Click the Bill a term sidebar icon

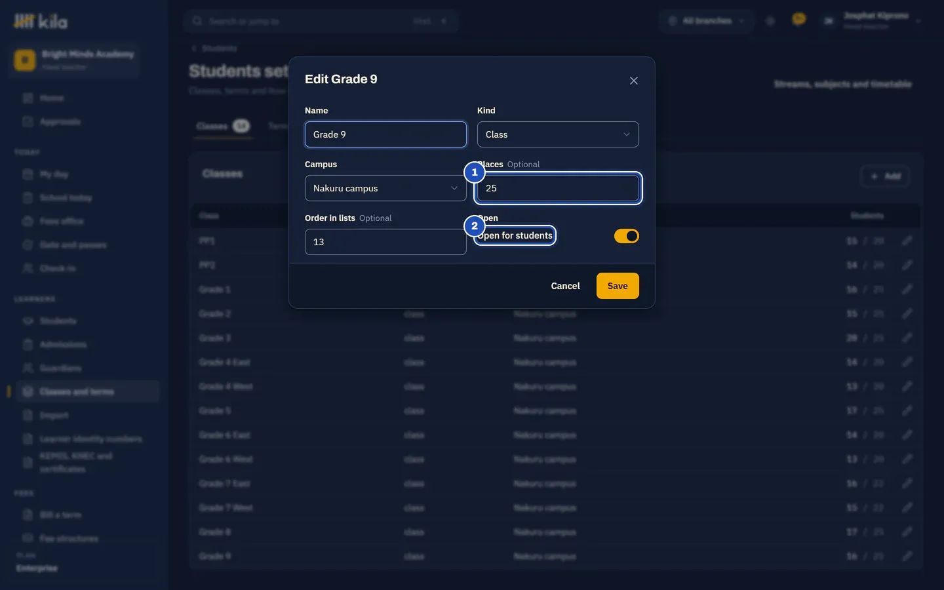point(28,515)
